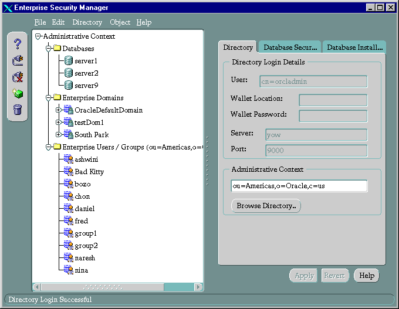
Task: Click the Administrative Context text field
Action: 299,186
